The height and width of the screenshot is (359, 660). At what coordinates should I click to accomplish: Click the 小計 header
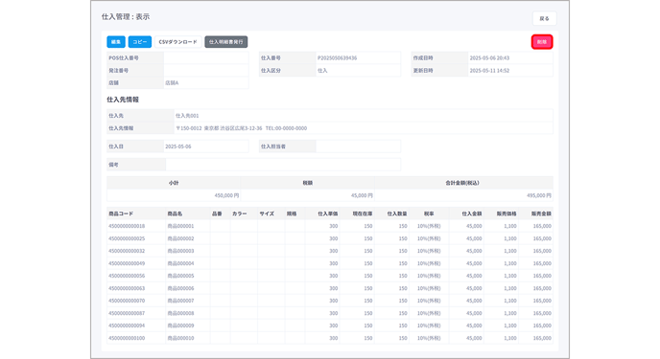(x=174, y=183)
